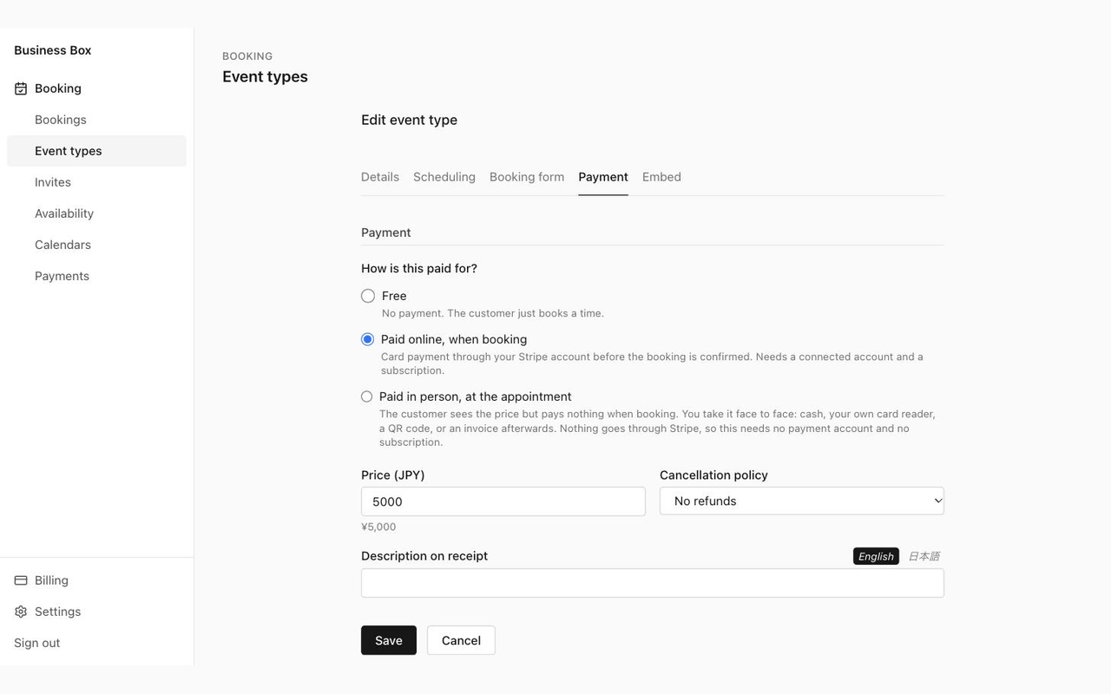Focus the Price (JPY) input field
This screenshot has height=694, width=1111.
[x=503, y=501]
